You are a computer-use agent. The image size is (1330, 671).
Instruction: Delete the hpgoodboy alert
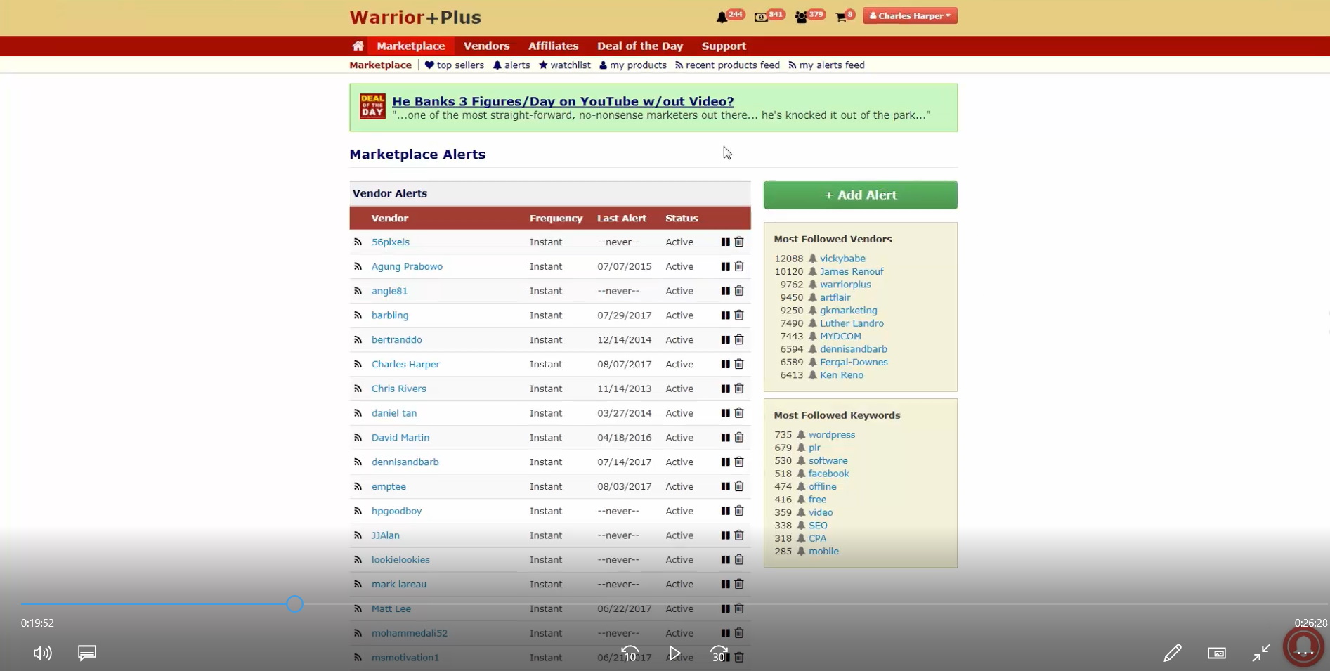click(739, 511)
